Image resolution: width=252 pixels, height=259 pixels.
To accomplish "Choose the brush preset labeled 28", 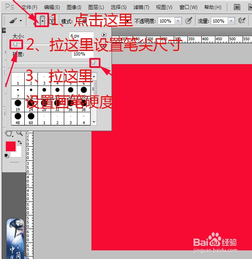I will coord(44,106).
